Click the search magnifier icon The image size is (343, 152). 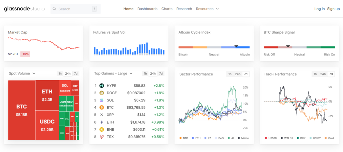pos(55,9)
